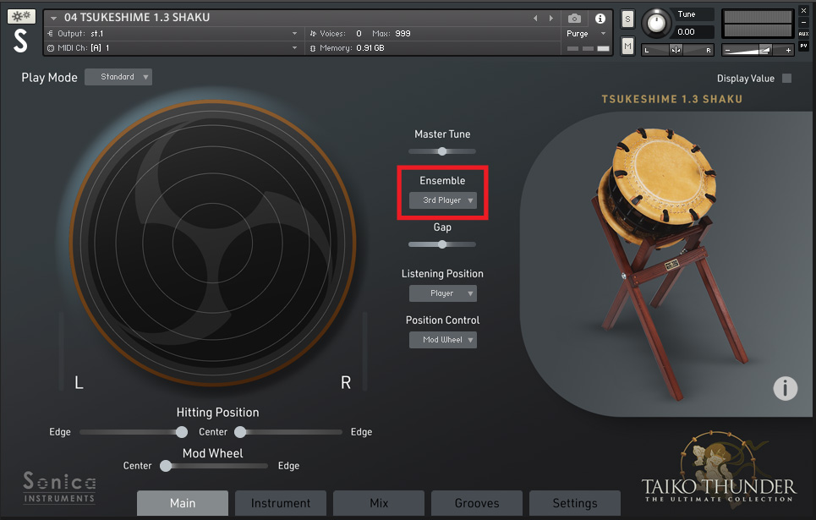Screen dimensions: 816x520
Task: Click the memory usage icon
Action: click(x=313, y=48)
